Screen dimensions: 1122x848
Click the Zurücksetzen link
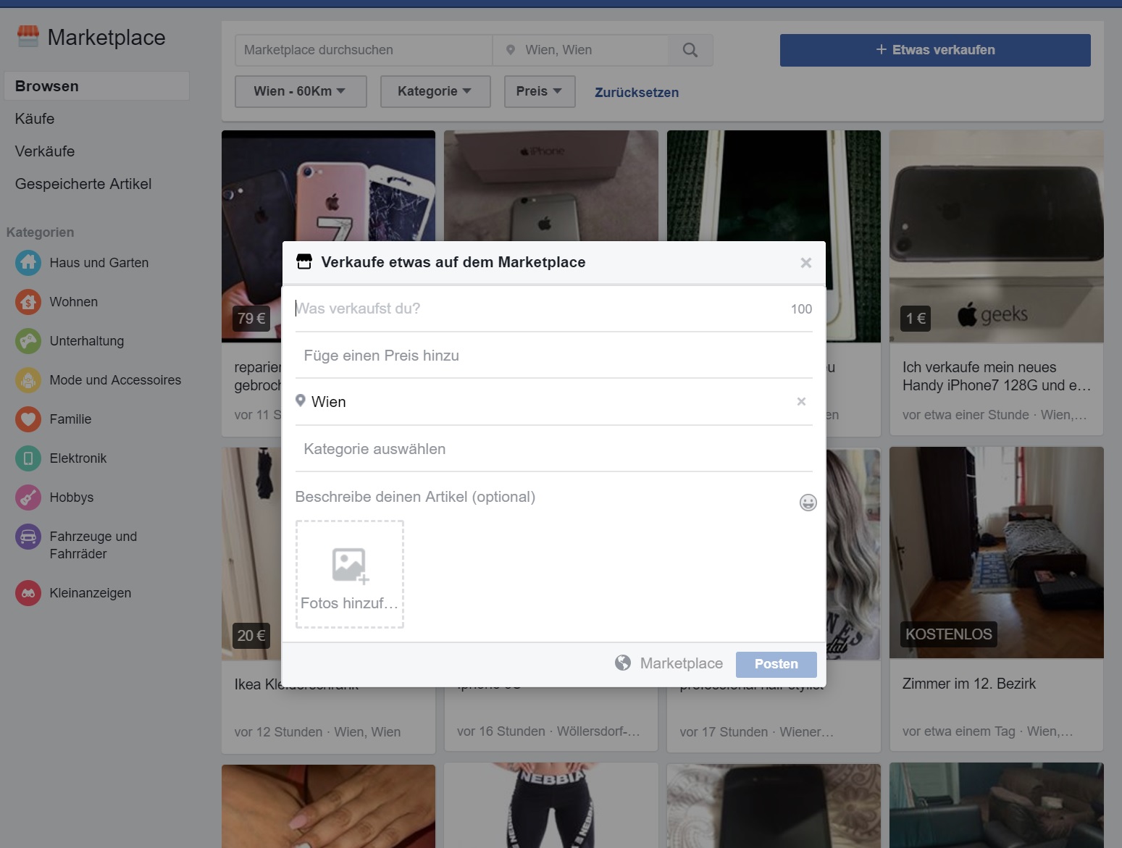tap(637, 93)
